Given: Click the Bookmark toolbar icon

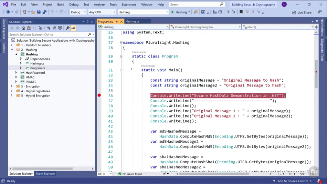Looking at the screenshot, I should click(x=241, y=12).
